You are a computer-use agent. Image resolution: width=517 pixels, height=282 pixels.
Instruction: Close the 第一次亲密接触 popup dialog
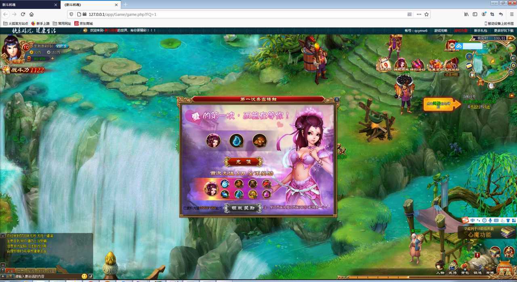pyautogui.click(x=337, y=99)
